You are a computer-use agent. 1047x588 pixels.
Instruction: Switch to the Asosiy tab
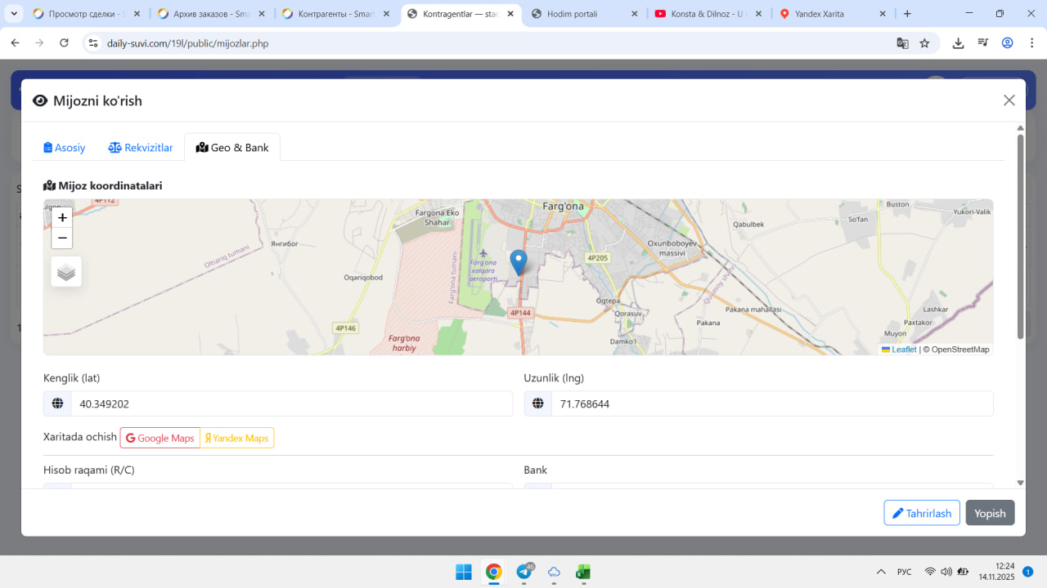[65, 148]
